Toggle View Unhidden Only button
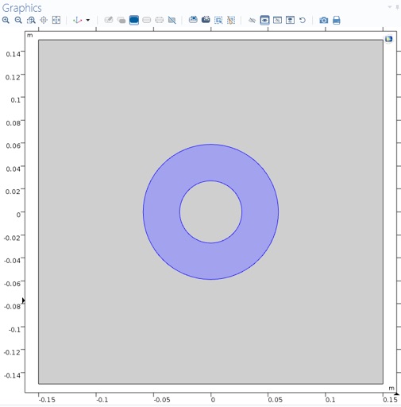The width and height of the screenshot is (401, 407). pyautogui.click(x=264, y=20)
